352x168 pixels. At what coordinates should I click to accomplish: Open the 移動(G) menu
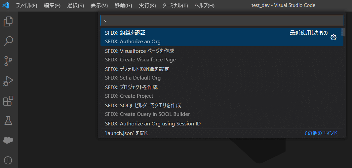[x=123, y=6]
